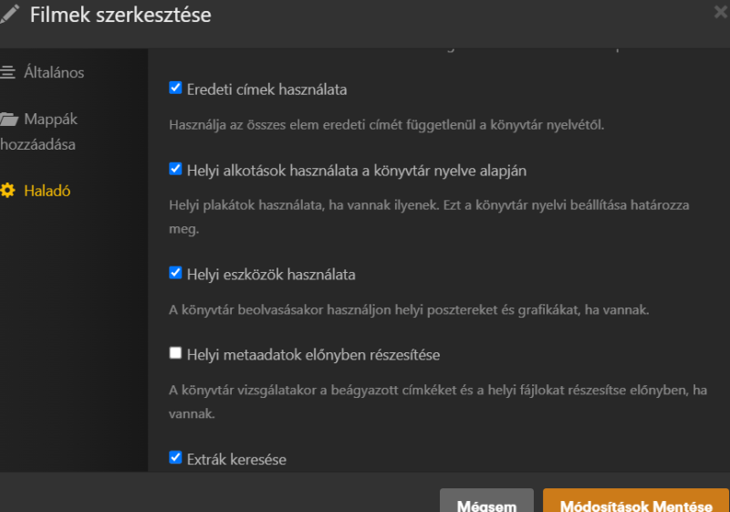Image resolution: width=730 pixels, height=512 pixels.
Task: Click the Helyi metaadatok előnyben részesítése label
Action: click(x=313, y=355)
